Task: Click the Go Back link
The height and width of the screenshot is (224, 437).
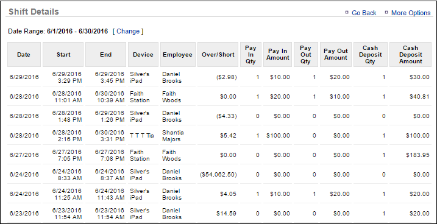Action: point(364,13)
